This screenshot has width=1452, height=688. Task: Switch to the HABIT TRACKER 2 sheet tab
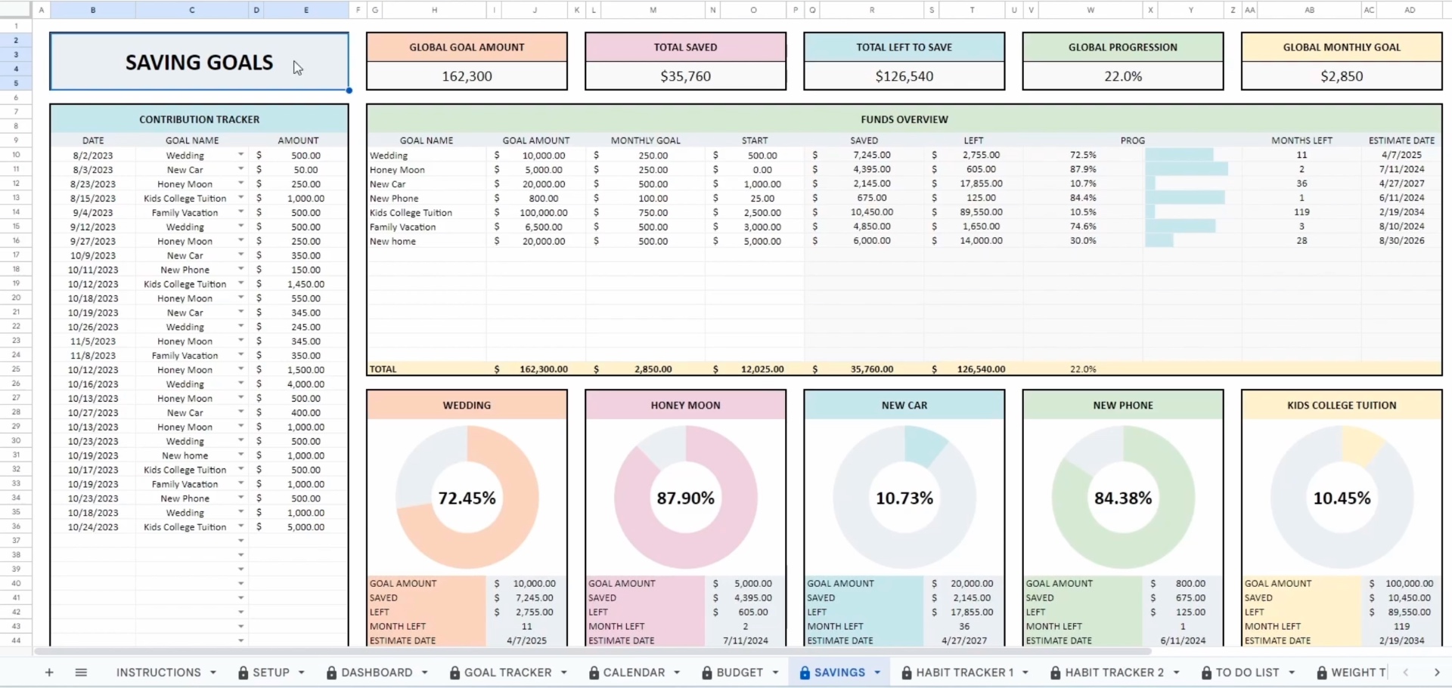point(1114,672)
